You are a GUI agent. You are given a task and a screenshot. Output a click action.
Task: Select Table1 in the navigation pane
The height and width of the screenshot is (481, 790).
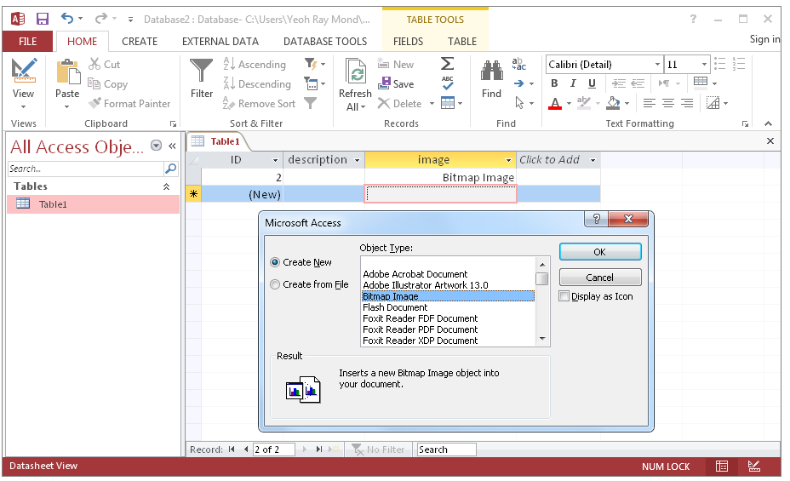click(93, 204)
